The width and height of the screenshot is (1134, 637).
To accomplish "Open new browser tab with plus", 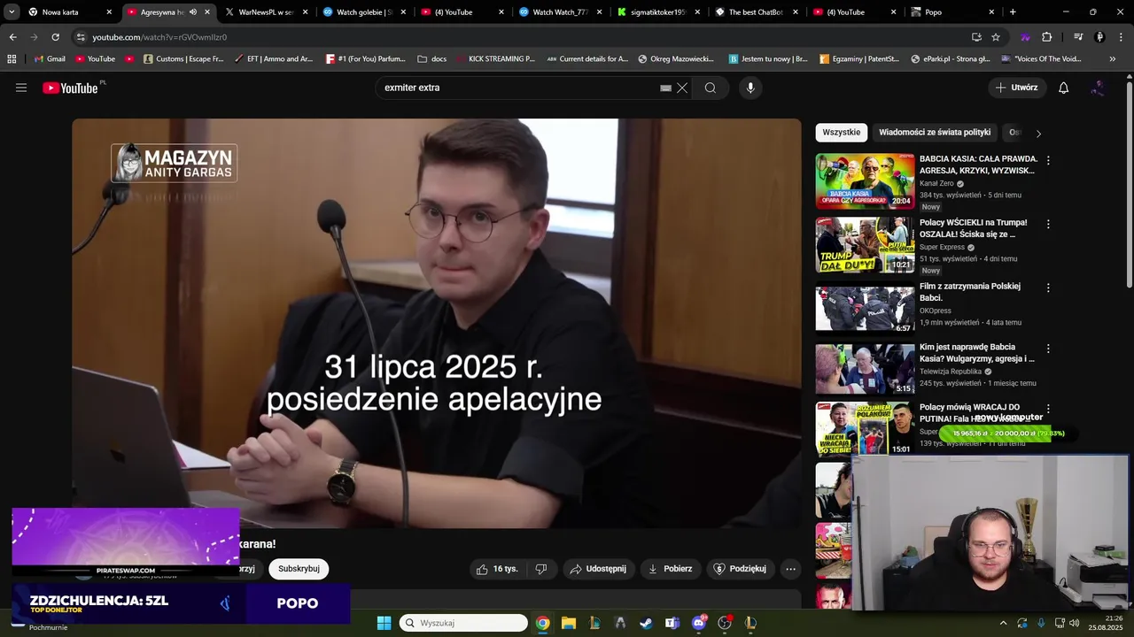I will (x=1013, y=12).
